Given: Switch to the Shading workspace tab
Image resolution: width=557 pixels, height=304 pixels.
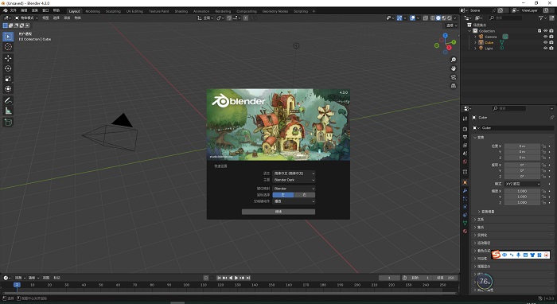Looking at the screenshot, I should pos(181,11).
